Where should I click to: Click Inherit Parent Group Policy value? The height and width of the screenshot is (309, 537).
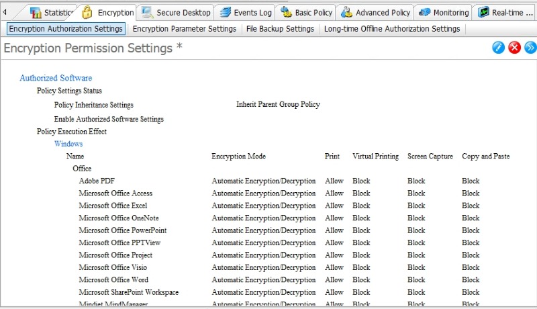tap(278, 104)
